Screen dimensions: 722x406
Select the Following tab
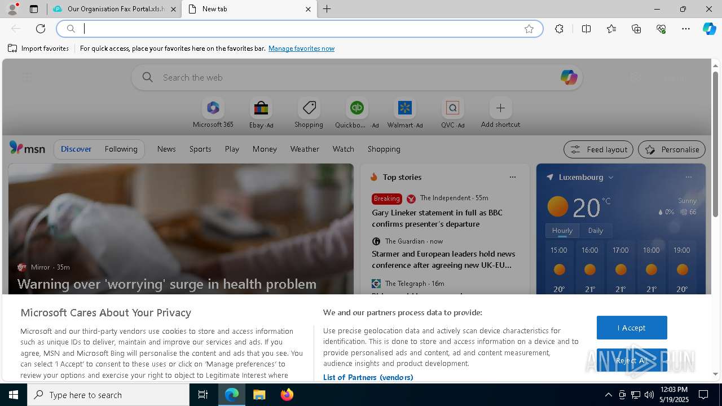(121, 149)
